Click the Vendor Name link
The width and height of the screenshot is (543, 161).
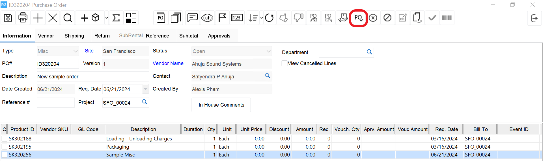pyautogui.click(x=168, y=63)
